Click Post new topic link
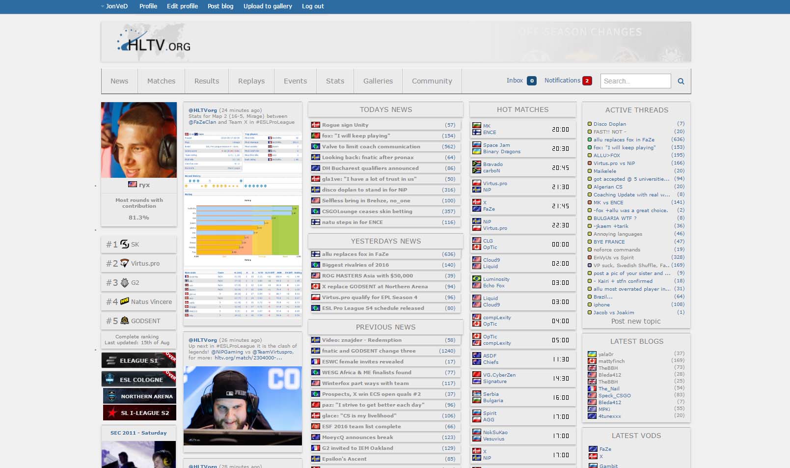 point(635,321)
